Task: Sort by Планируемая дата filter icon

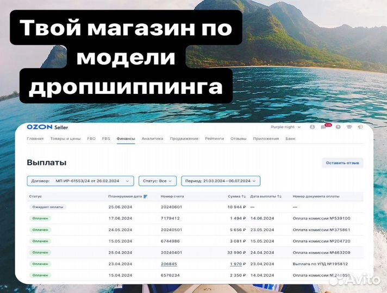Action: pos(145,196)
